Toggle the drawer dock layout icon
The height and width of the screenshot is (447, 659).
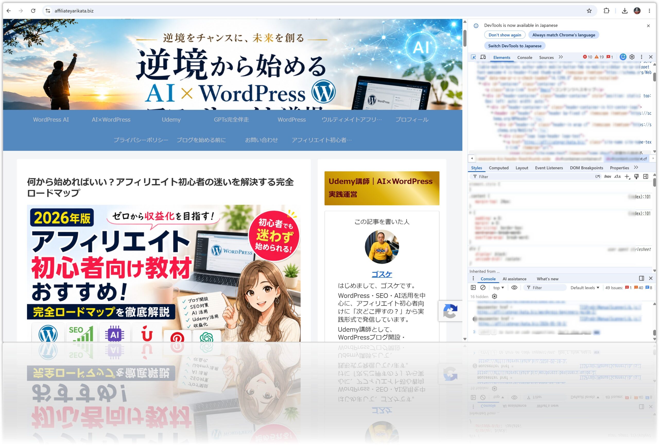point(641,278)
